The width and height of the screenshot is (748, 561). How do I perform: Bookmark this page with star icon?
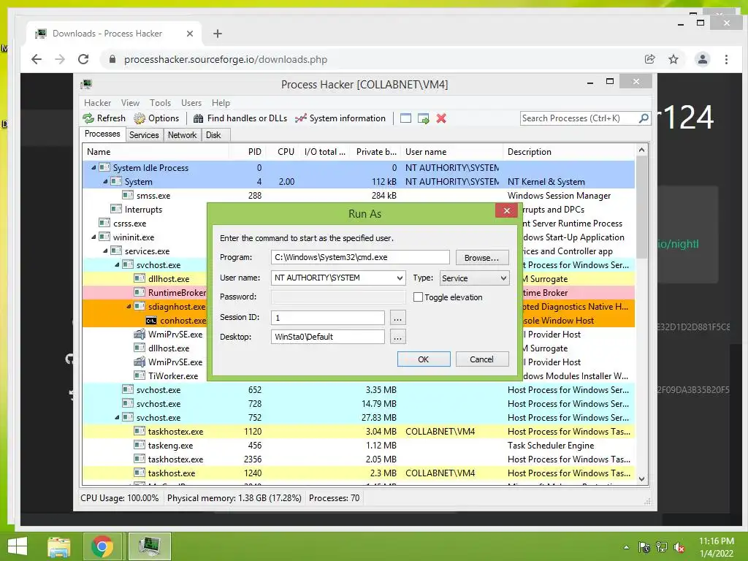[673, 59]
